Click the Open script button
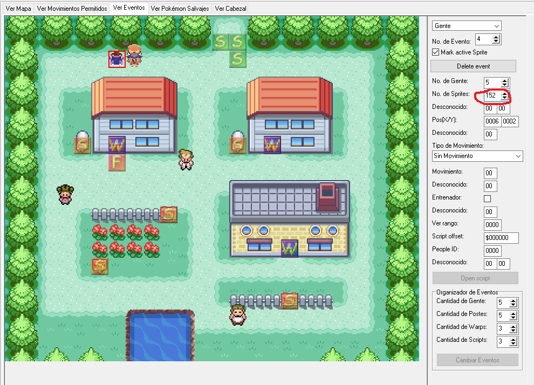 point(475,278)
